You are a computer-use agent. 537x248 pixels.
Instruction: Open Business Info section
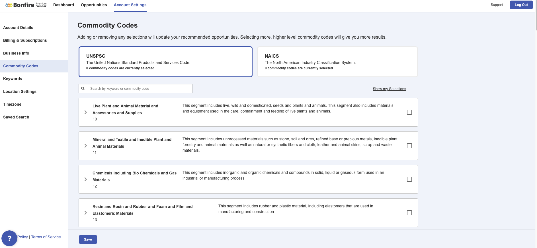pos(16,53)
